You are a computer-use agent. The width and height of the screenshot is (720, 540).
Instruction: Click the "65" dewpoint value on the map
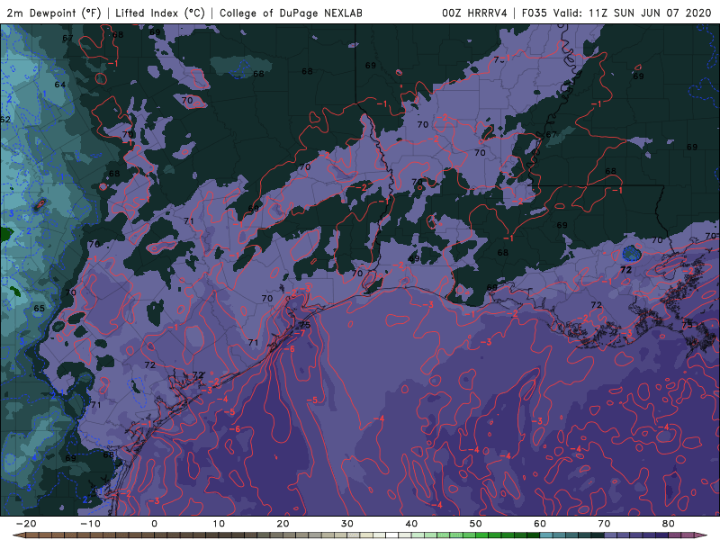(x=40, y=308)
